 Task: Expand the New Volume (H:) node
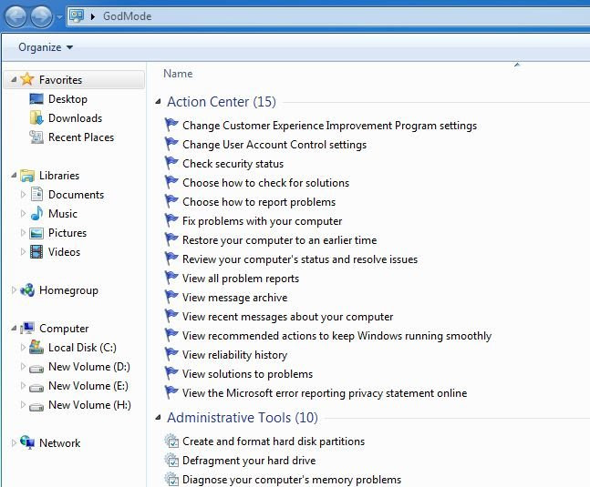[23, 405]
